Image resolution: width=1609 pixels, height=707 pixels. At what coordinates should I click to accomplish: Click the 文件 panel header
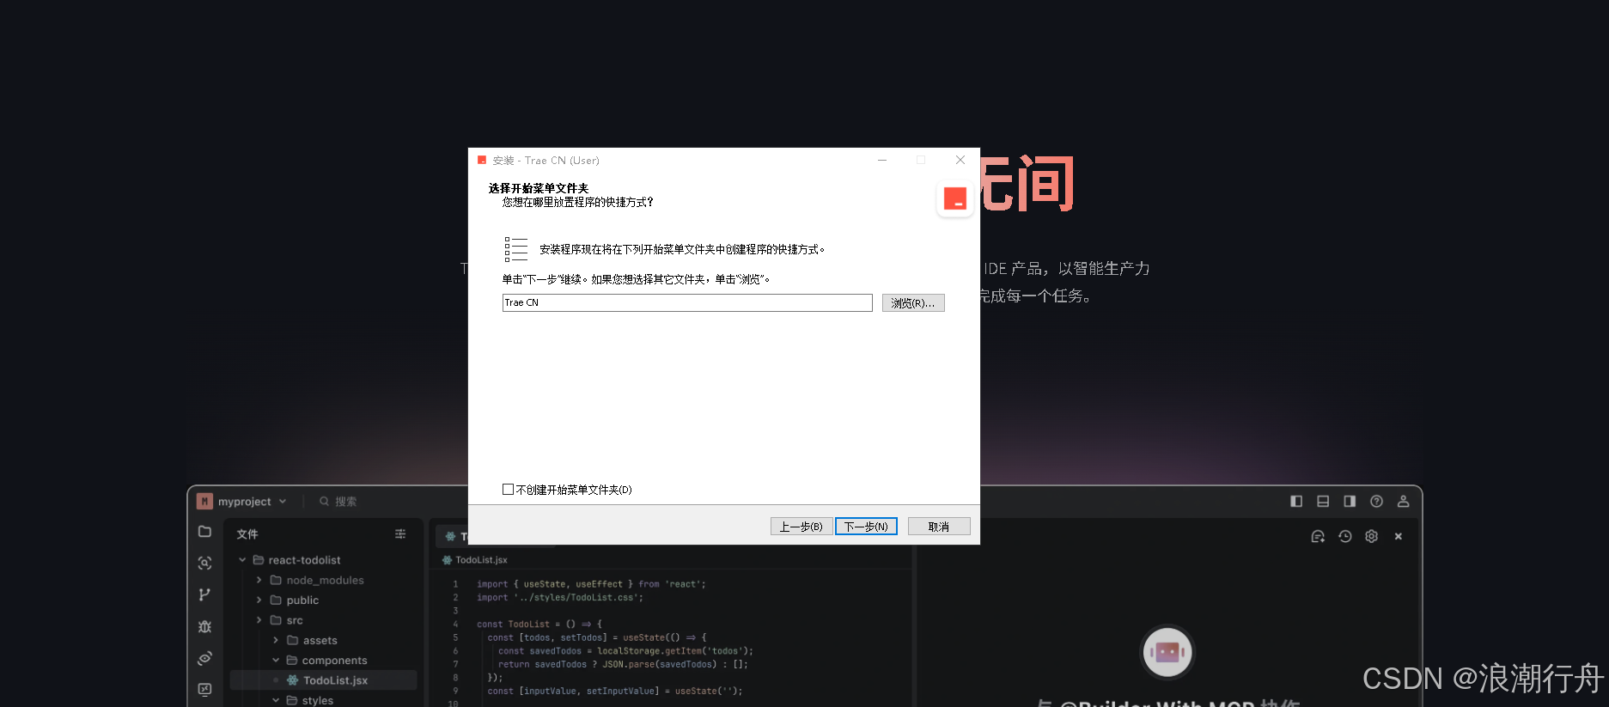[247, 534]
